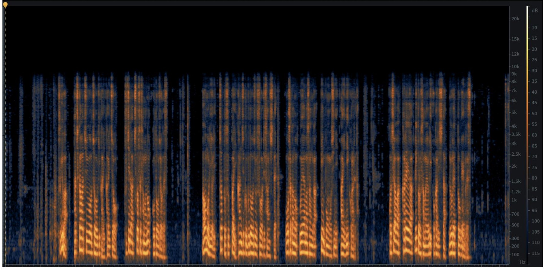544x273 pixels.
Task: Click the 300 Hz frequency ruler mark
Action: (x=515, y=238)
